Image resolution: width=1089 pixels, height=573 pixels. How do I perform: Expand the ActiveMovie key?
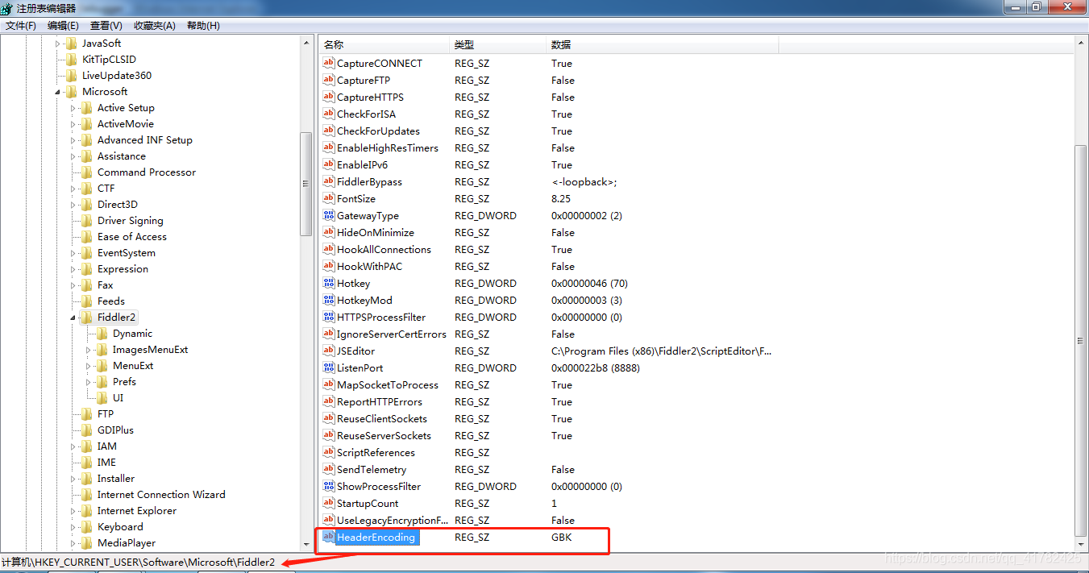[73, 124]
